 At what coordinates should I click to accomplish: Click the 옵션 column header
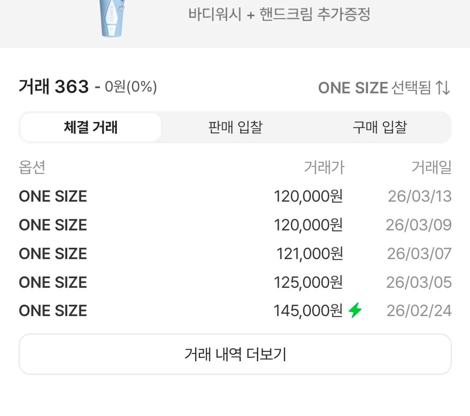point(32,168)
